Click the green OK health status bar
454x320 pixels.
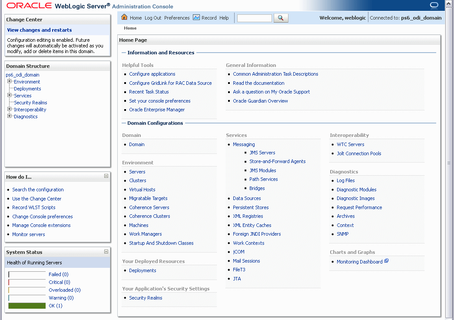27,306
